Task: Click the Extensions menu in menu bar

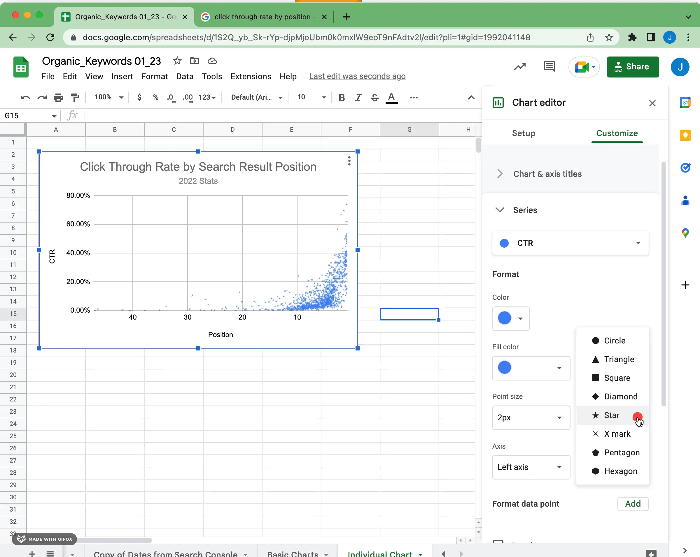Action: pos(251,75)
